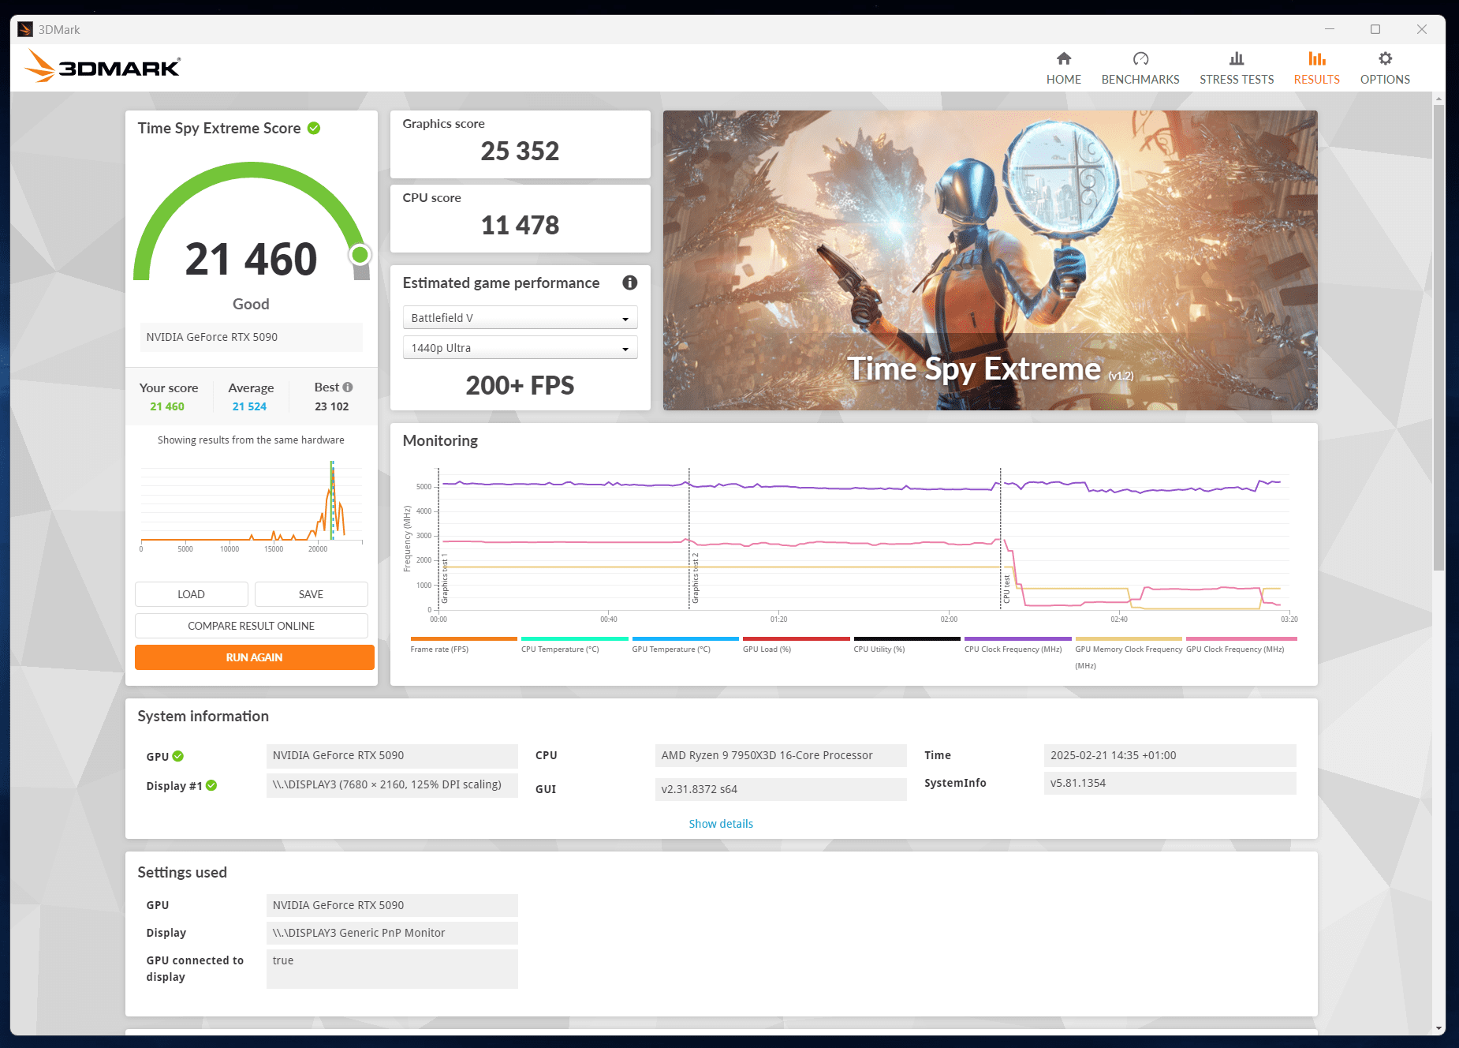The height and width of the screenshot is (1048, 1459).
Task: Go to HOME tab
Action: (x=1063, y=80)
